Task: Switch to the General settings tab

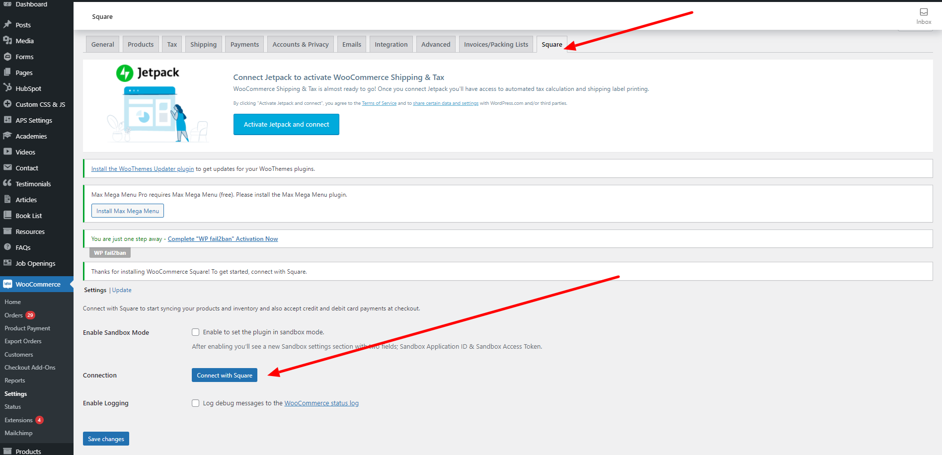Action: pyautogui.click(x=103, y=44)
